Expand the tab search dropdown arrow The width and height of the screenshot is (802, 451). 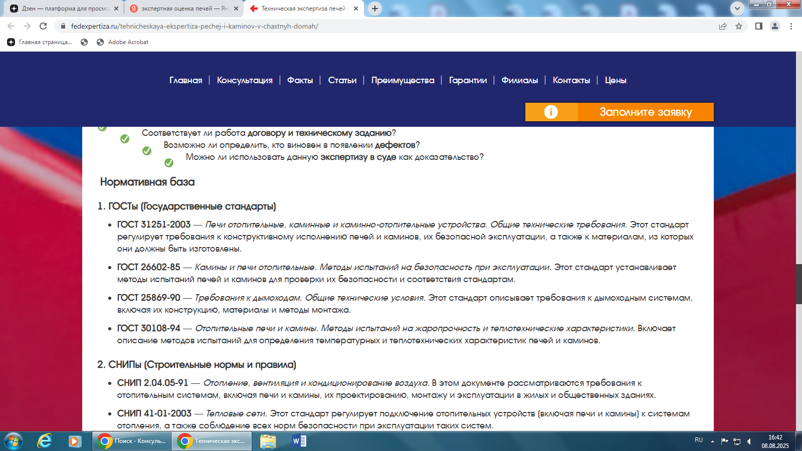pyautogui.click(x=737, y=9)
